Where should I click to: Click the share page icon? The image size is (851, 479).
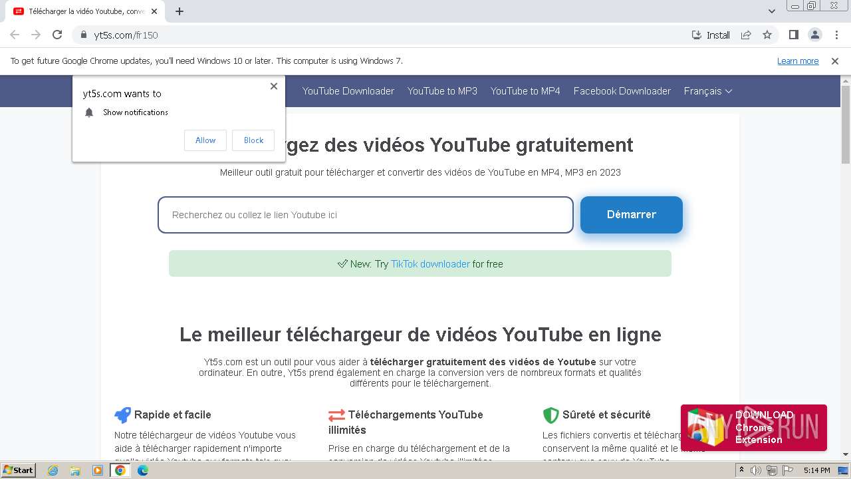746,35
